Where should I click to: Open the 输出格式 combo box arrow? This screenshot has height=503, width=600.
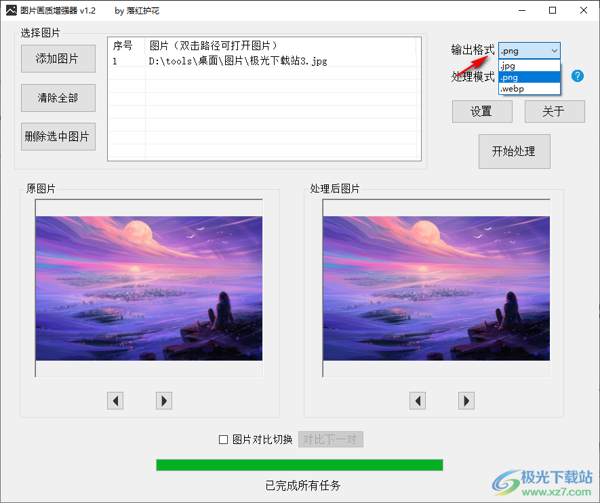point(554,50)
